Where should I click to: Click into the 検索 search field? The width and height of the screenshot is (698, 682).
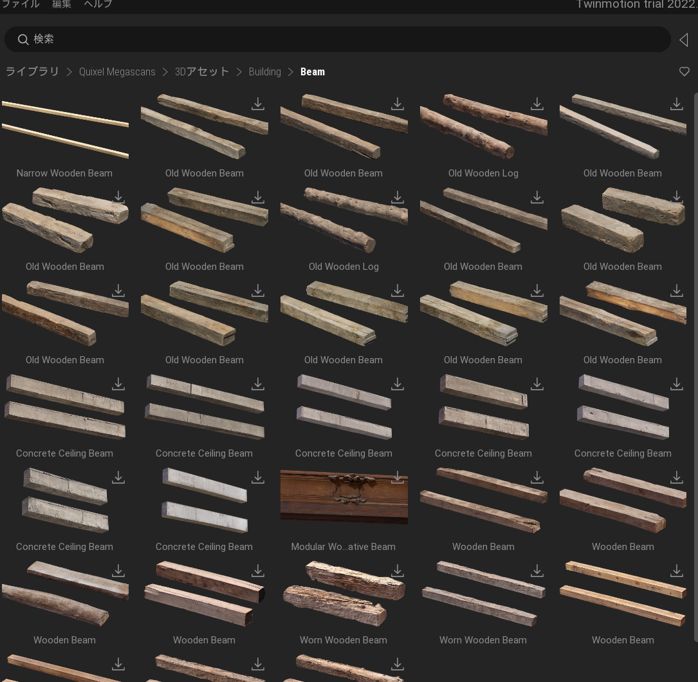(338, 39)
